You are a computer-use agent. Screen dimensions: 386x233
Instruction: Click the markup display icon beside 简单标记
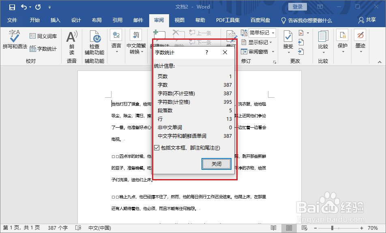pos(244,33)
